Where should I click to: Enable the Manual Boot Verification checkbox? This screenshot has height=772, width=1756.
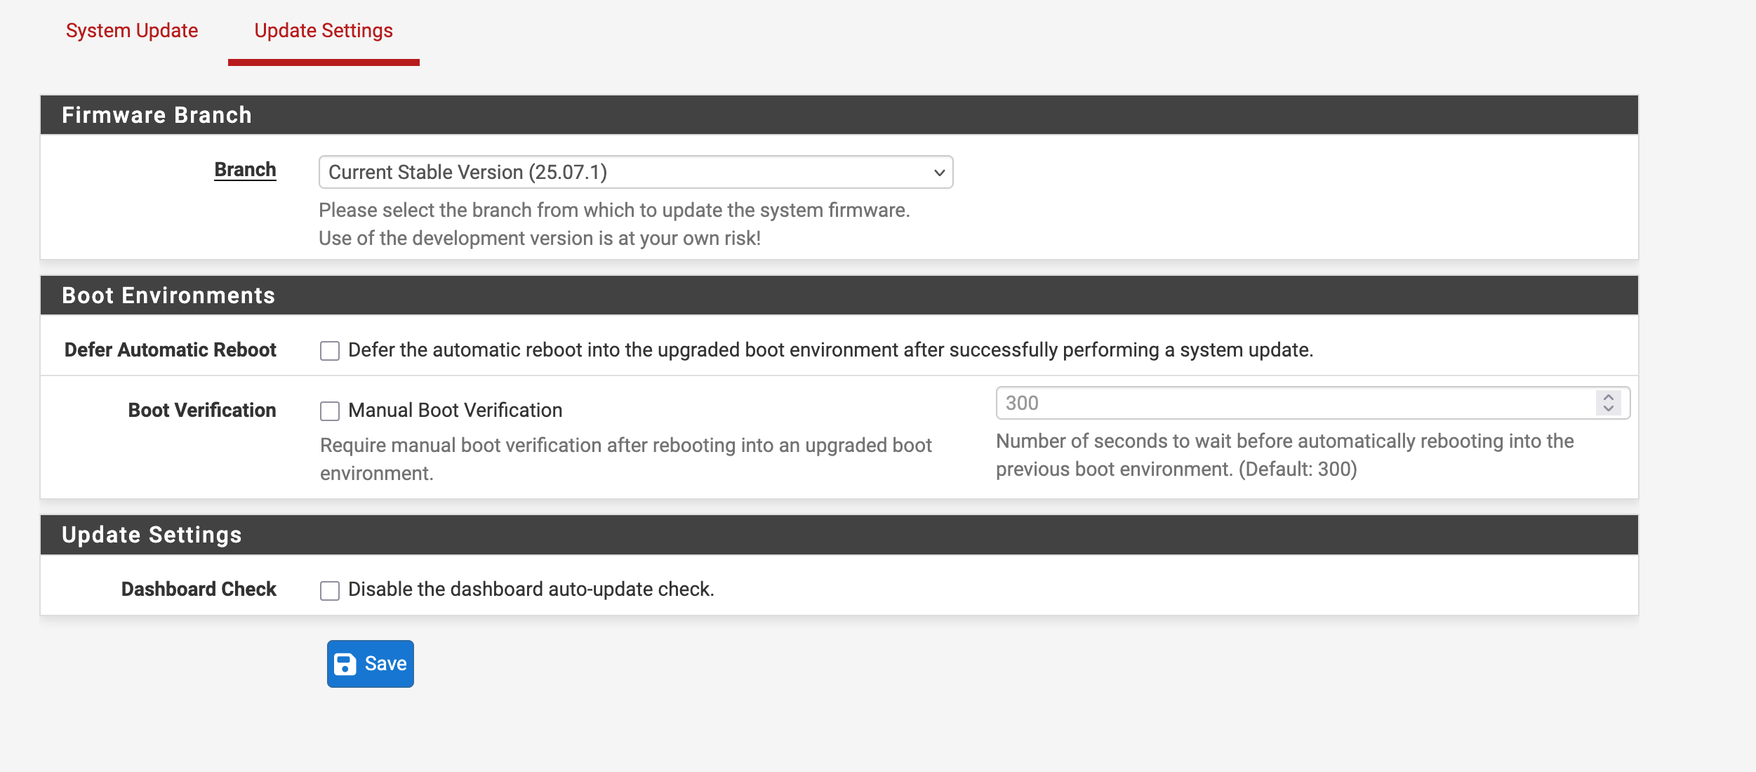[330, 411]
